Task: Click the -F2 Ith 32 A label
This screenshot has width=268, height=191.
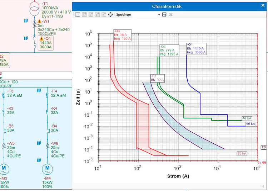Action: pos(158,78)
